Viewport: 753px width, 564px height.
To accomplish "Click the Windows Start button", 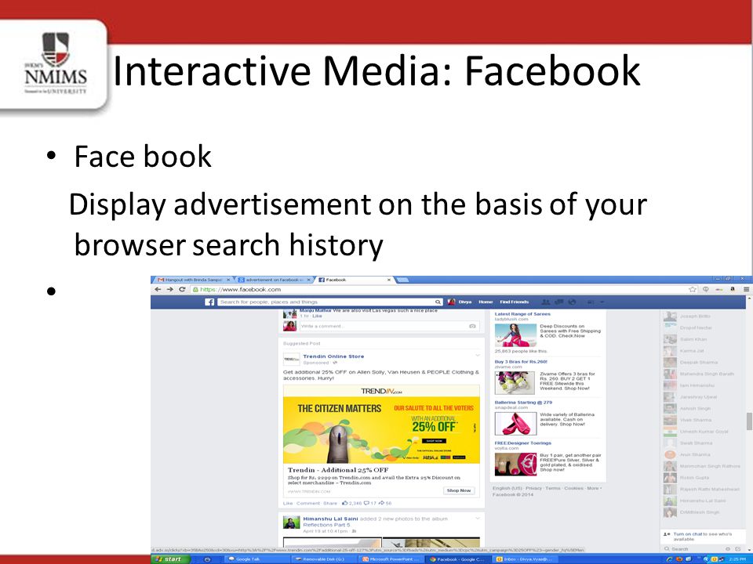I will 170,559.
